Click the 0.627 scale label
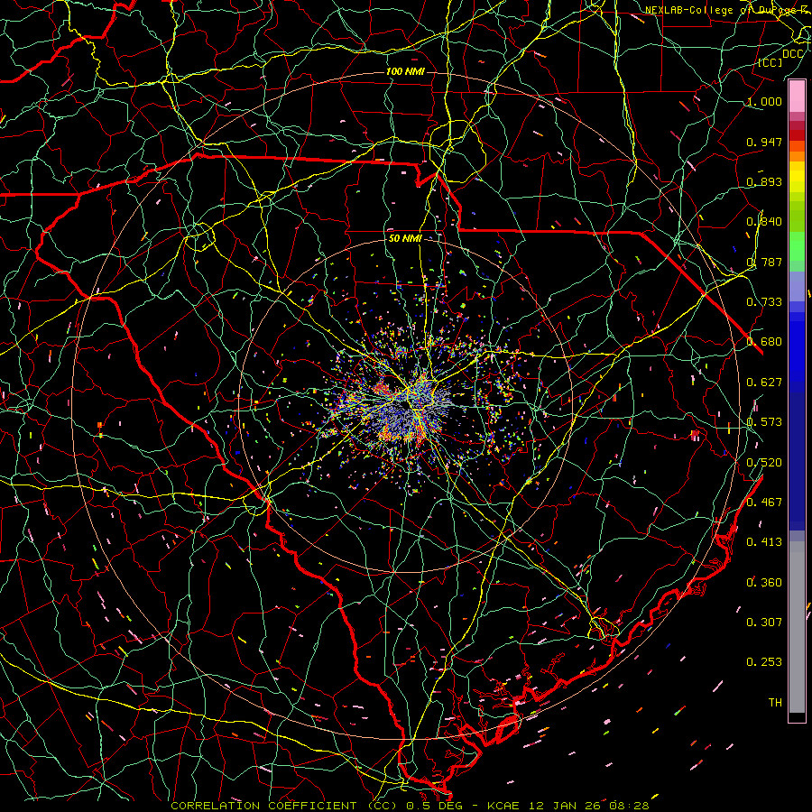The height and width of the screenshot is (812, 812). pos(764,383)
